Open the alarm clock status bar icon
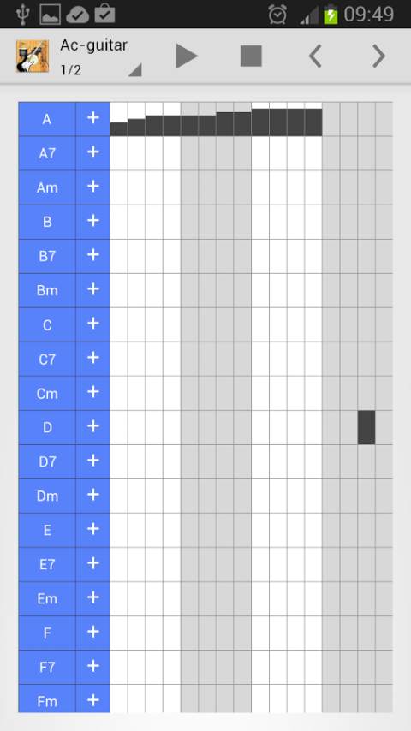411x731 pixels. 277,15
